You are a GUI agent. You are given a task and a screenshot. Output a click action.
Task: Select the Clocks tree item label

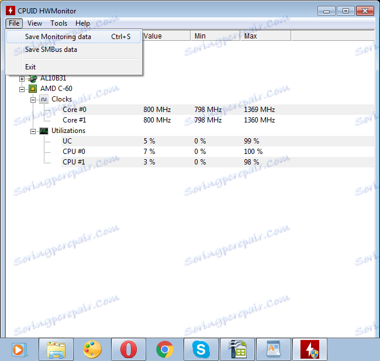point(61,99)
